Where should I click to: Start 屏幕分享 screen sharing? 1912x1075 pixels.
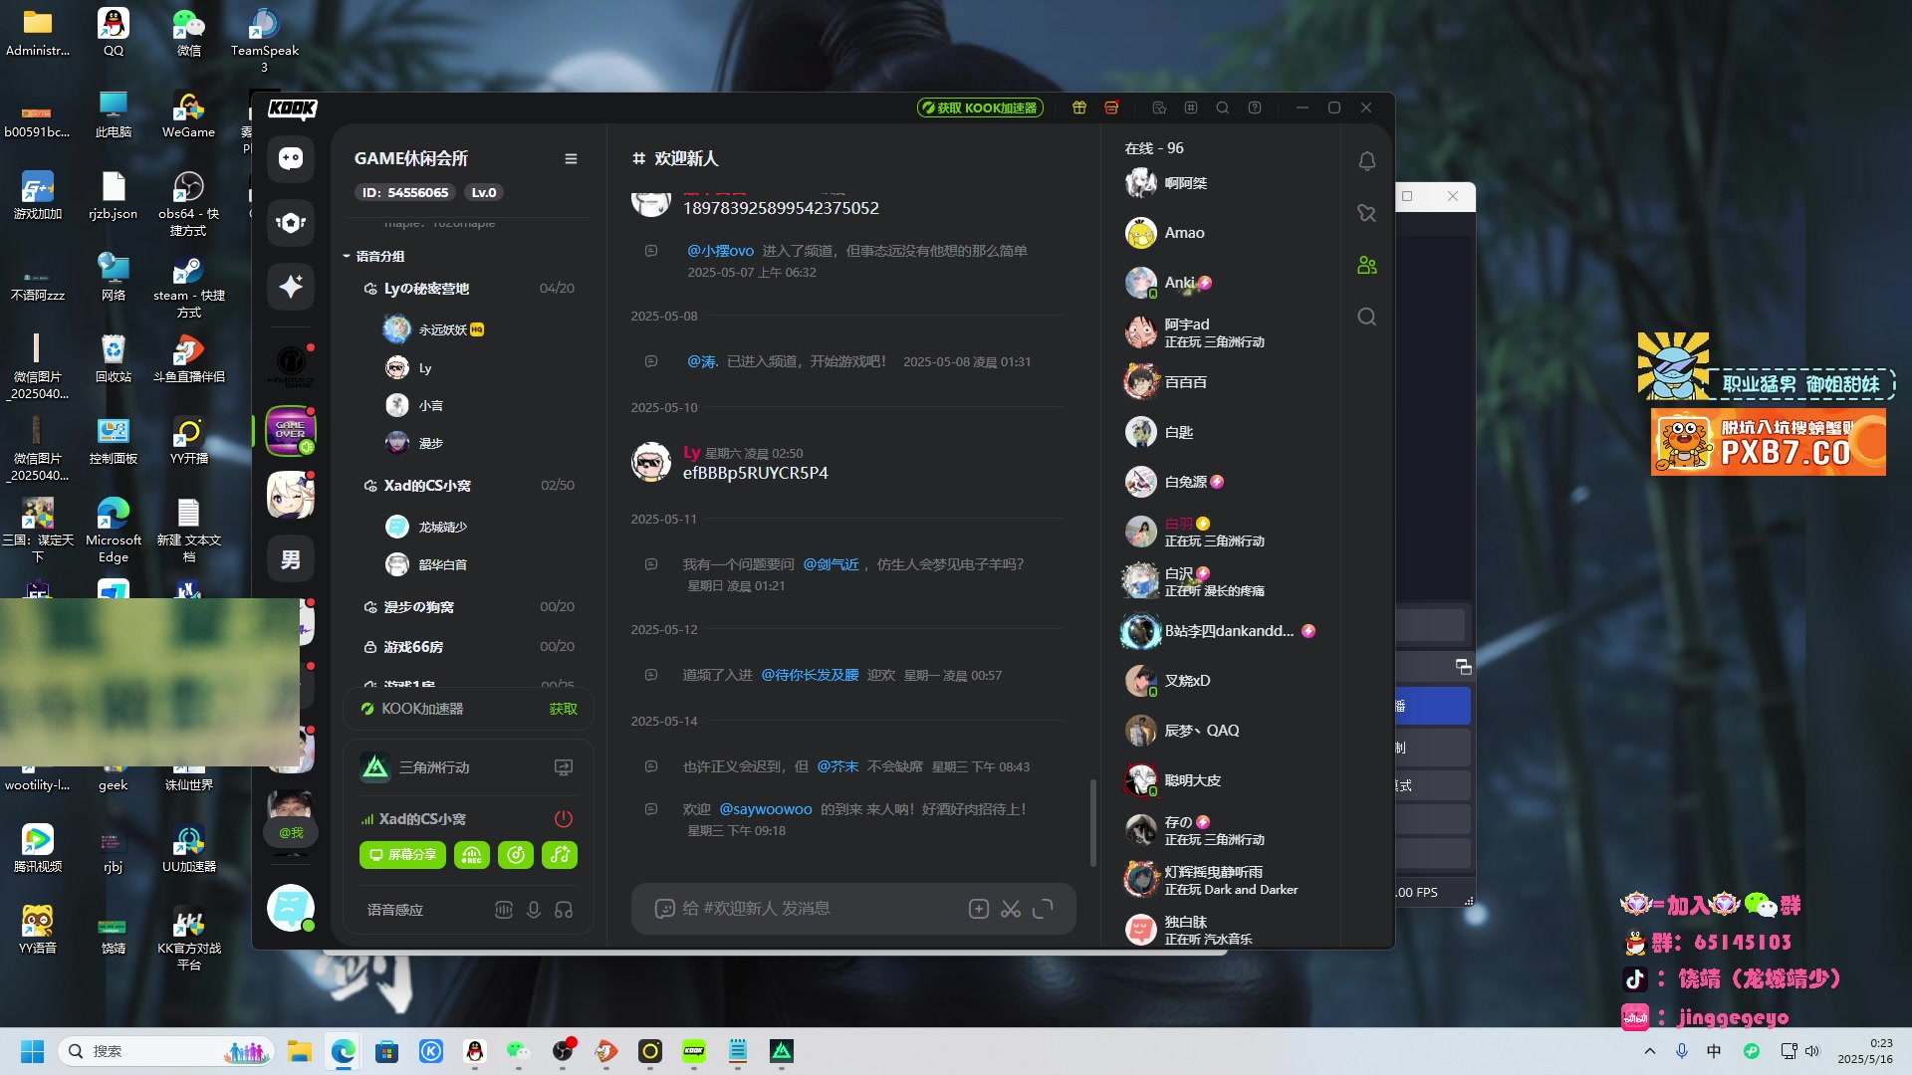pyautogui.click(x=402, y=855)
